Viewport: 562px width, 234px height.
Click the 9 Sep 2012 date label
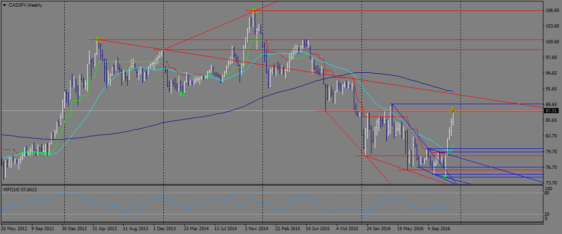[43, 228]
